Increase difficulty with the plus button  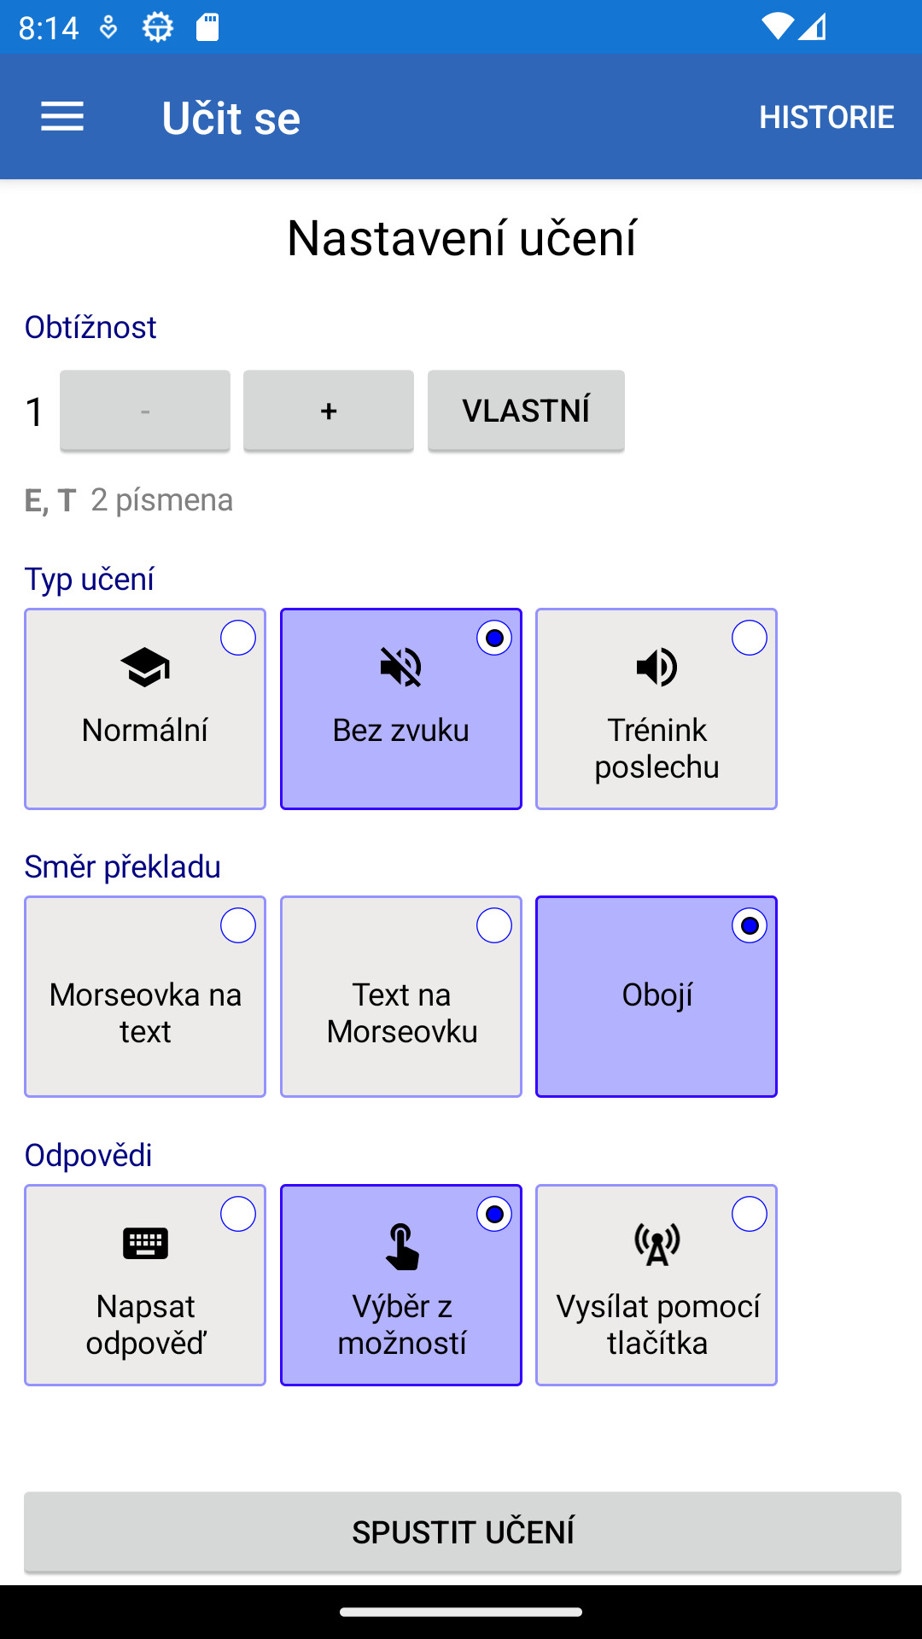[328, 411]
